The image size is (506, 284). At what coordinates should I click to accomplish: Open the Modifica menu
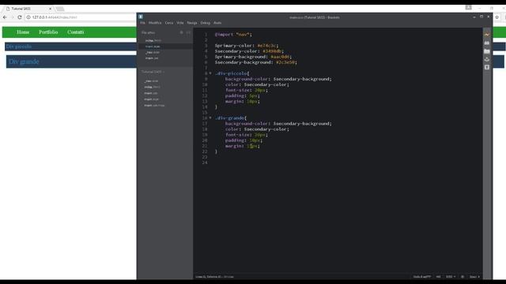coord(155,23)
